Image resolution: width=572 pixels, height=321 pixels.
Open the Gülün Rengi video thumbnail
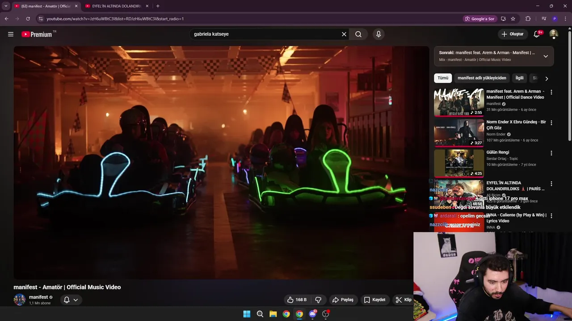[x=459, y=163]
